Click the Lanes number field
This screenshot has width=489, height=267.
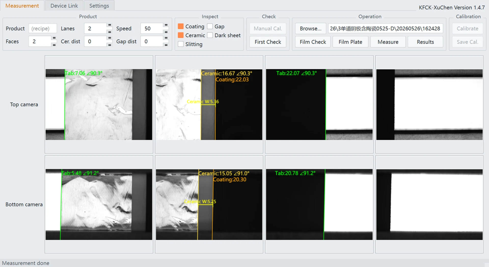[x=96, y=28]
